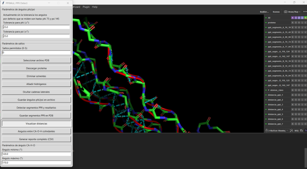The width and height of the screenshot is (307, 169).
Task: Disable the proteina object visibility
Action: tap(266, 23)
